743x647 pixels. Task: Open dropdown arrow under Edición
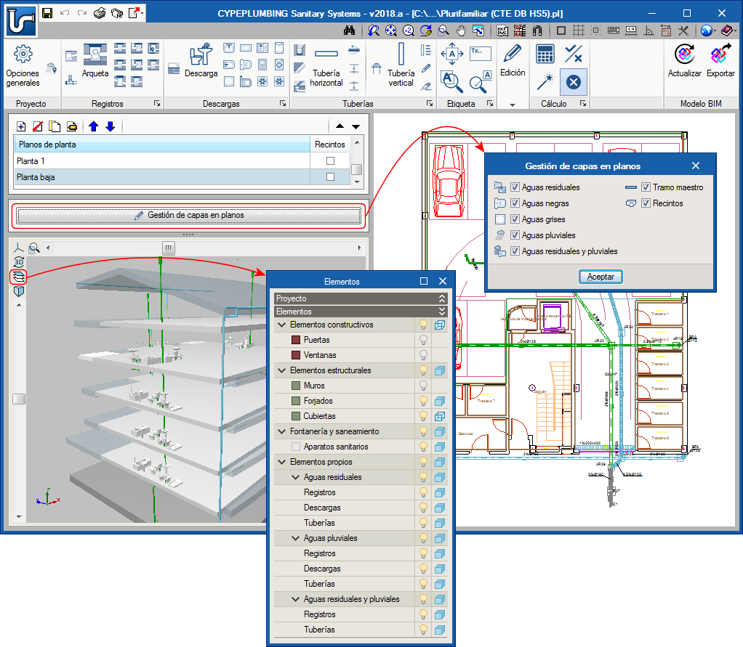click(x=513, y=105)
